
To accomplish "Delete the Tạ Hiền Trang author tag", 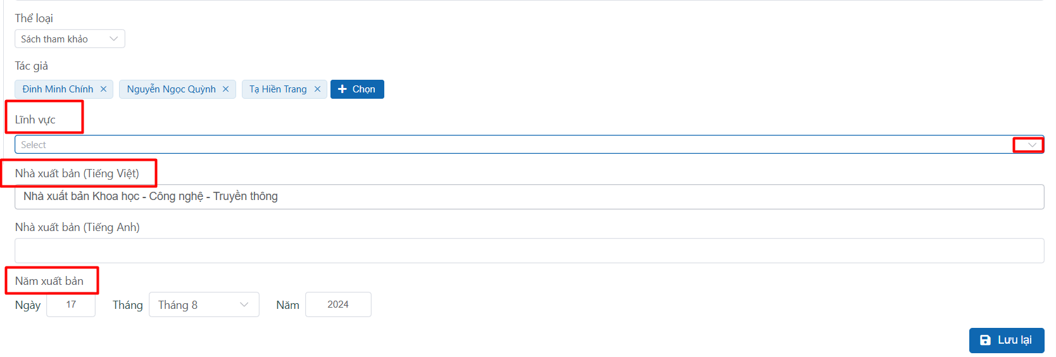I will coord(317,89).
